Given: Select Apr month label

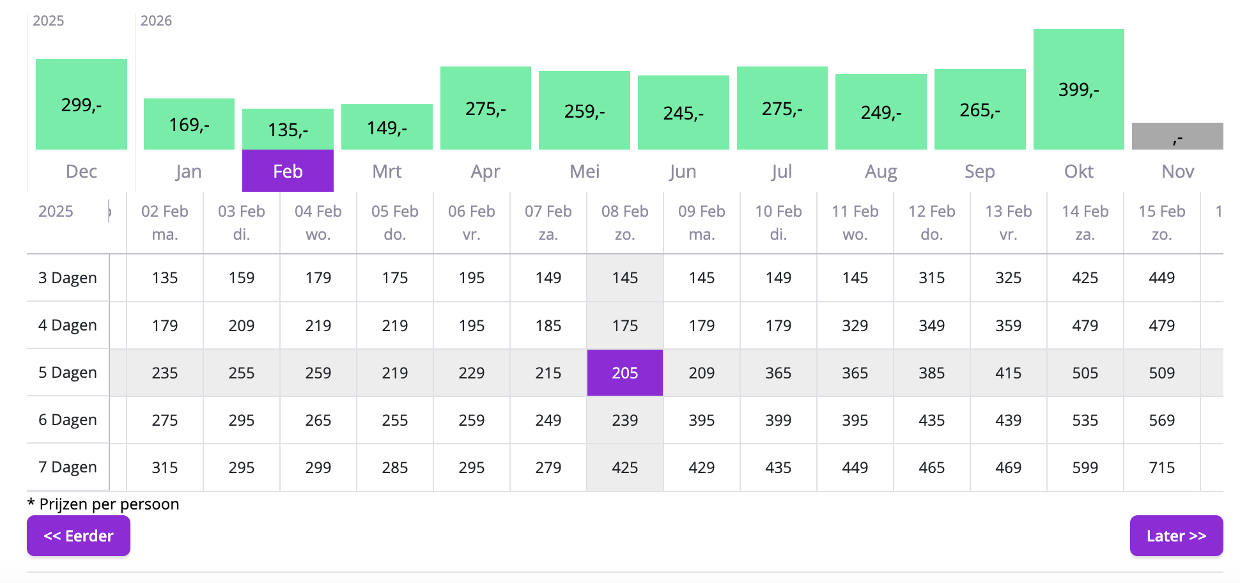Looking at the screenshot, I should [485, 171].
